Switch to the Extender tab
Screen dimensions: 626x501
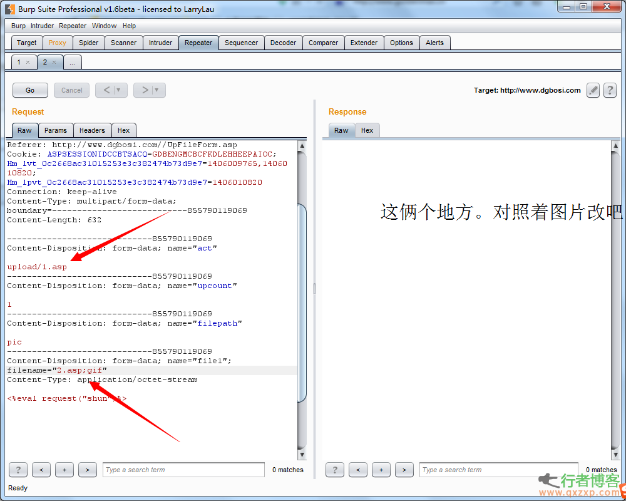[x=364, y=43]
